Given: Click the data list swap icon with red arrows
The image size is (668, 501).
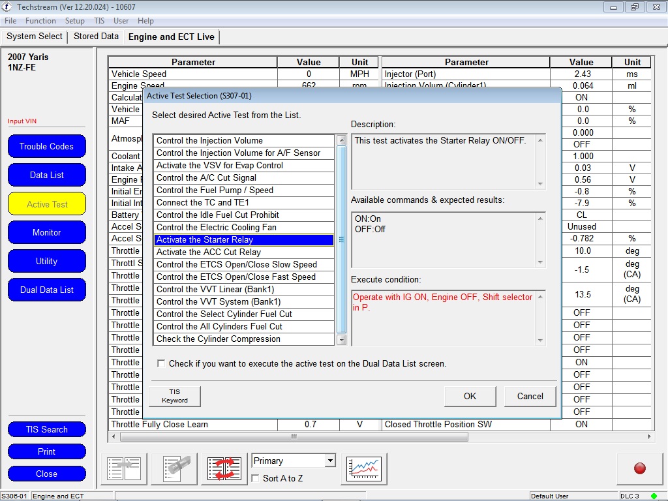Looking at the screenshot, I should tap(224, 467).
